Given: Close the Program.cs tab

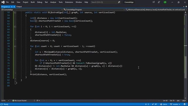Looking at the screenshot, I should (14, 7).
